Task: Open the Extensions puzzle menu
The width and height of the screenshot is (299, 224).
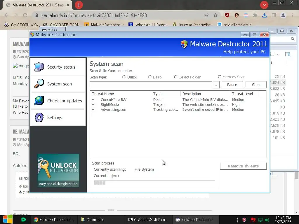Action: coord(255,15)
